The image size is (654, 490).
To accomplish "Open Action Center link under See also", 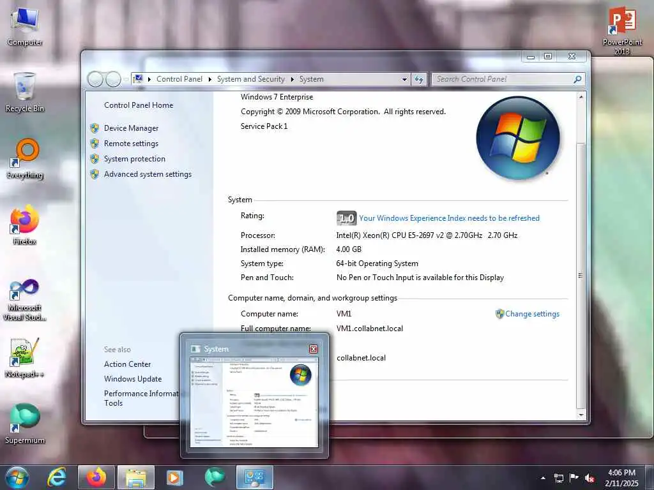I will (x=127, y=364).
